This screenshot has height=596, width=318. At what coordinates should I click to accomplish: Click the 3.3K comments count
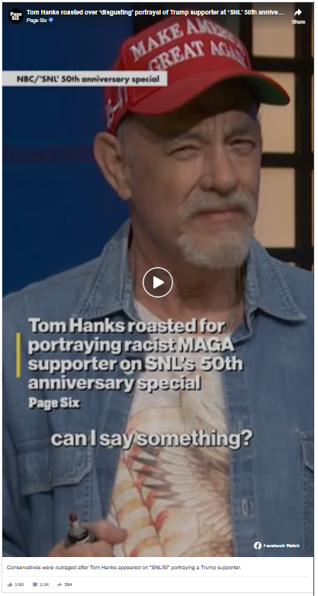point(44,585)
